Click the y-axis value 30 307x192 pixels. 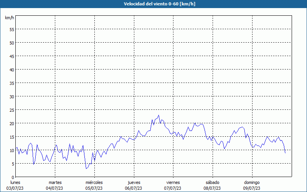click(12, 97)
